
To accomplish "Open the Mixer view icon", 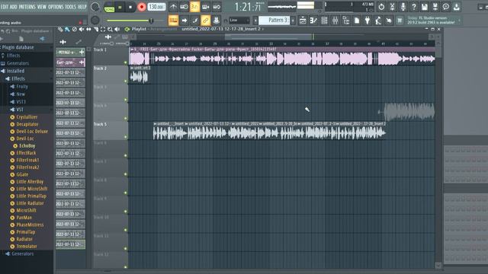I will [335, 21].
